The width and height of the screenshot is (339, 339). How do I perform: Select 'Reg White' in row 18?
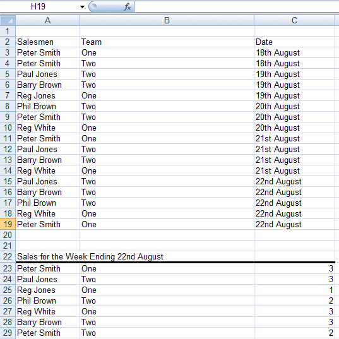point(47,213)
